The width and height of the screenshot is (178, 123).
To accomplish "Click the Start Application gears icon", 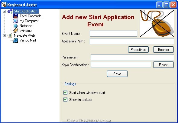I will pyautogui.click(x=10, y=11).
